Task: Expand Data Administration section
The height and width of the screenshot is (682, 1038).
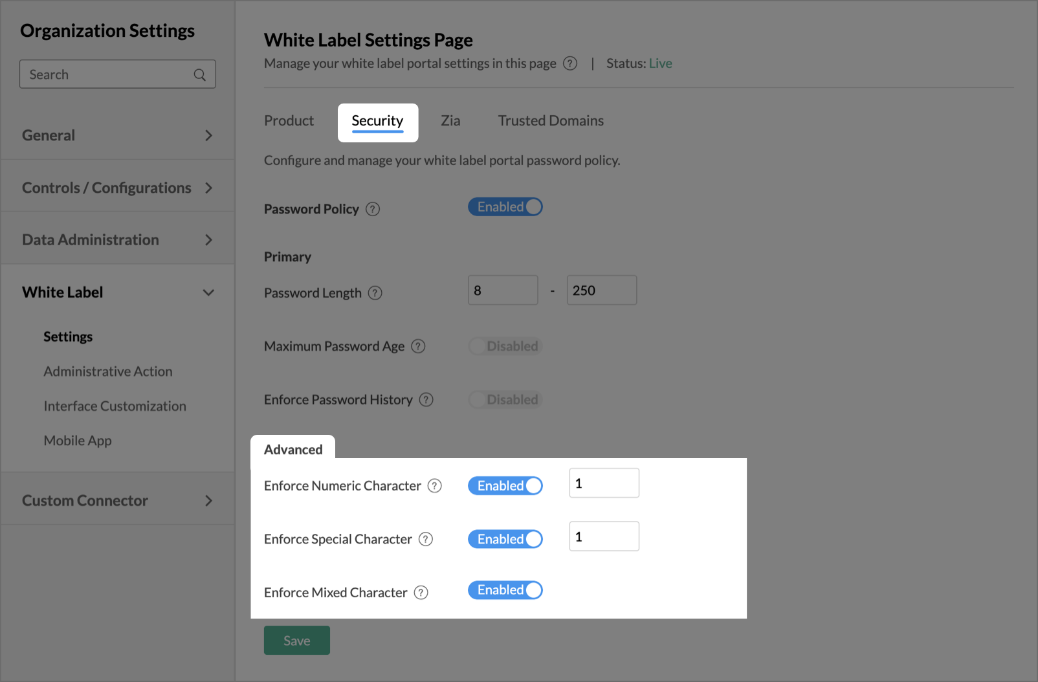Action: (117, 240)
